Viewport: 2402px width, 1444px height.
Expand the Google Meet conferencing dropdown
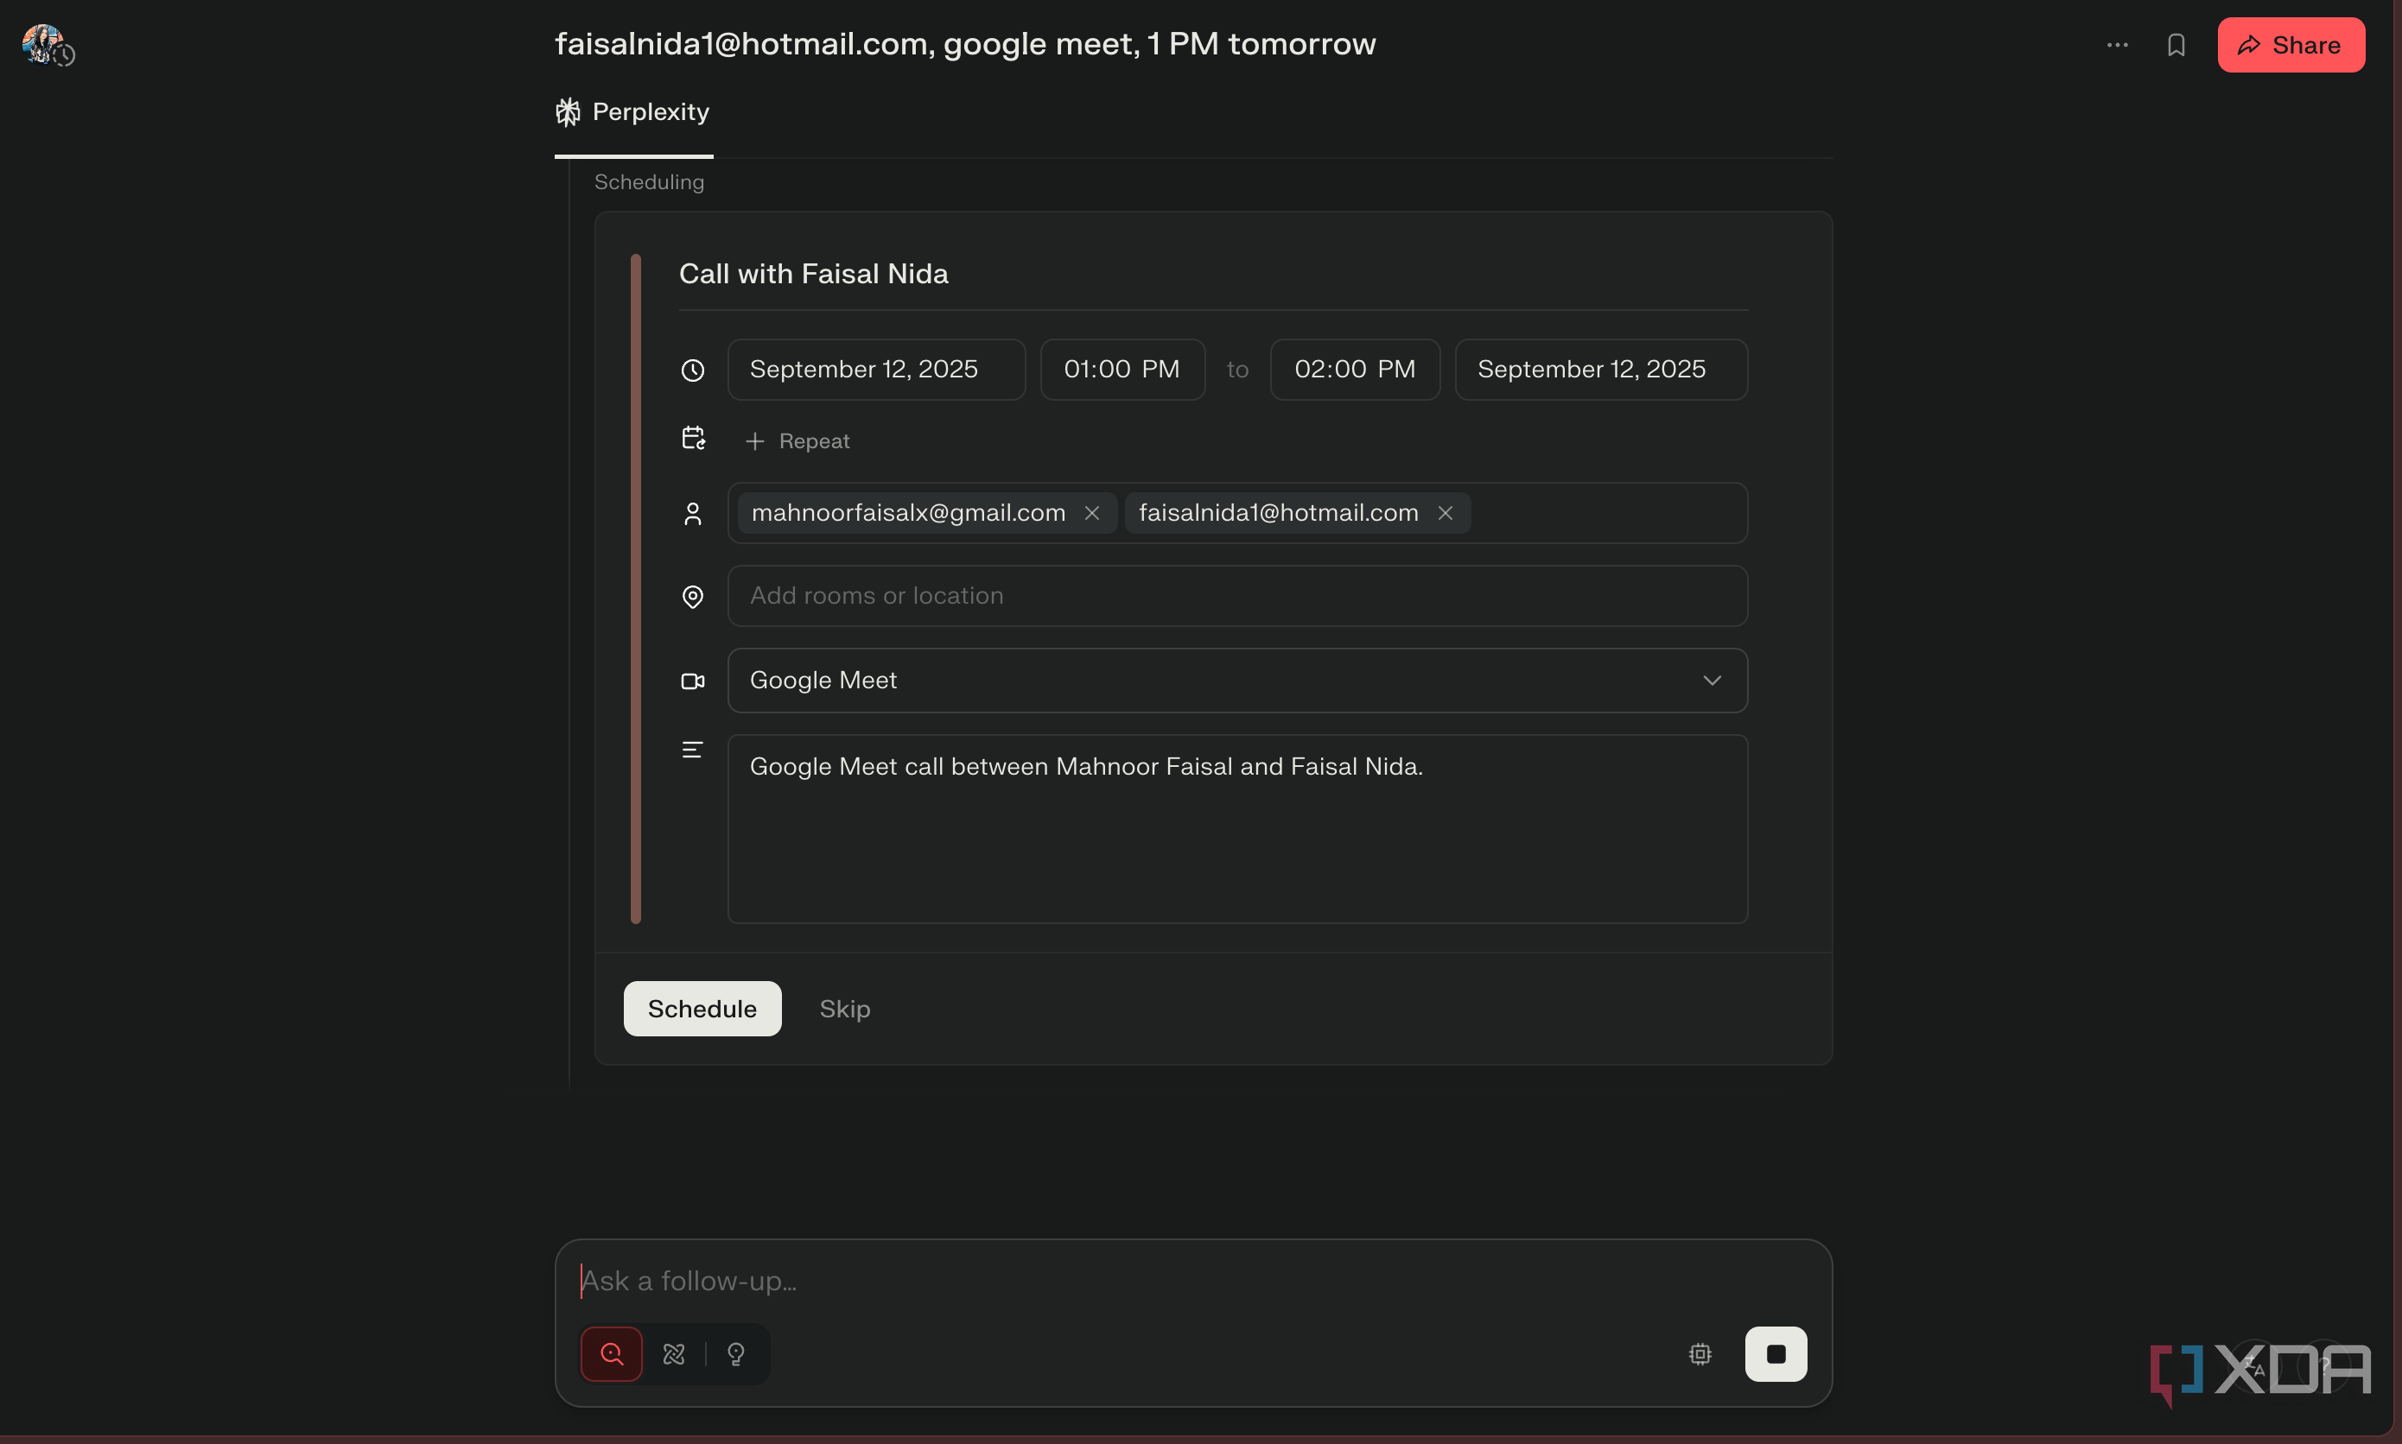click(1237, 681)
